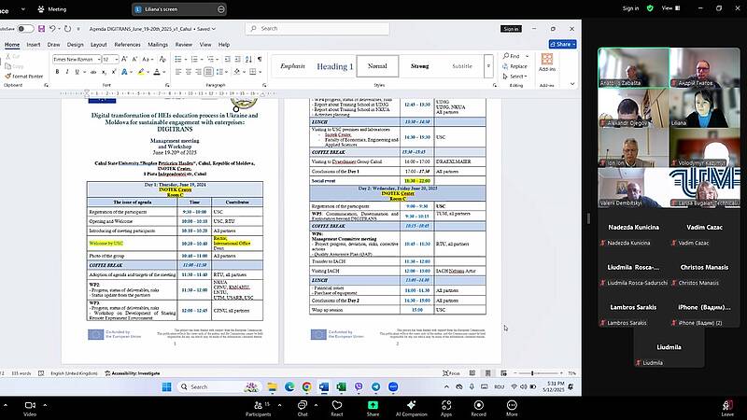Image resolution: width=747 pixels, height=420 pixels.
Task: Open the Draw ribbon tab
Action: pyautogui.click(x=54, y=44)
